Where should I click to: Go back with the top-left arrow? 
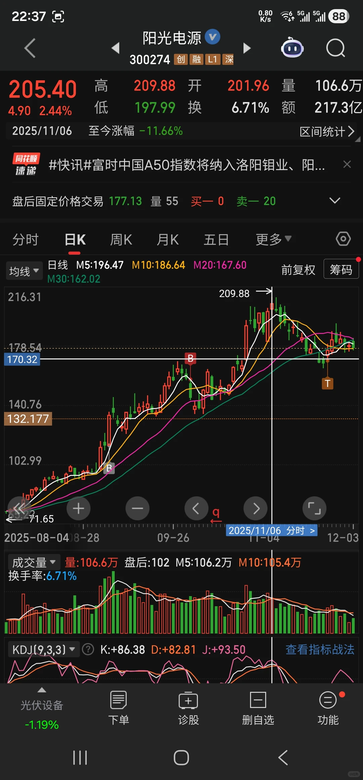(30, 48)
